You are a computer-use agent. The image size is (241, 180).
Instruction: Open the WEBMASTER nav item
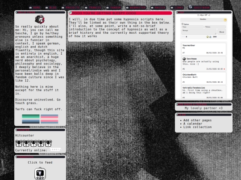tap(136, 8)
